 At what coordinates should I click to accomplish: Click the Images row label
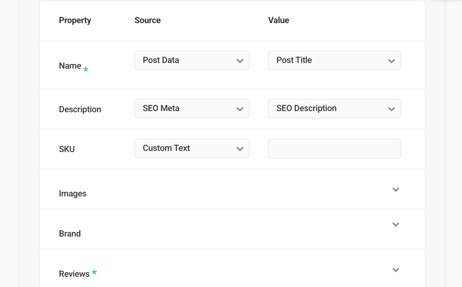coord(73,194)
